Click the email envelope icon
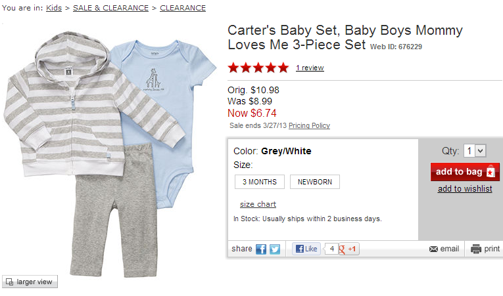503x296 pixels. 433,249
